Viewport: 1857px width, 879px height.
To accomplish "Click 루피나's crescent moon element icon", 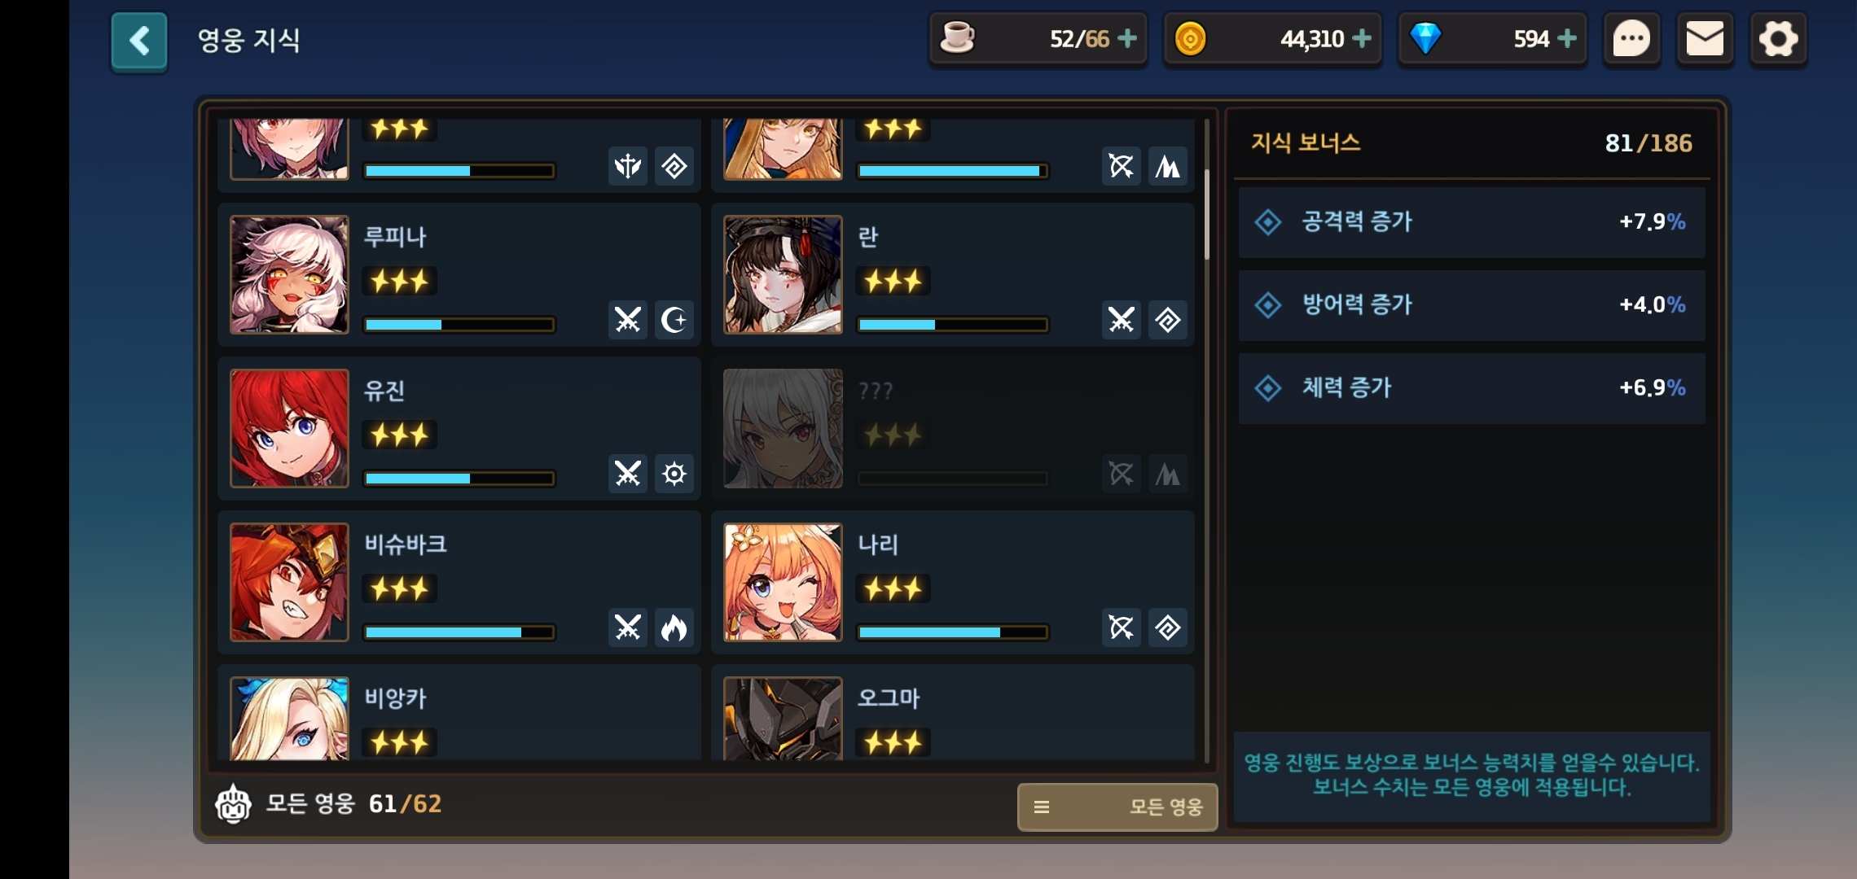I will point(674,320).
